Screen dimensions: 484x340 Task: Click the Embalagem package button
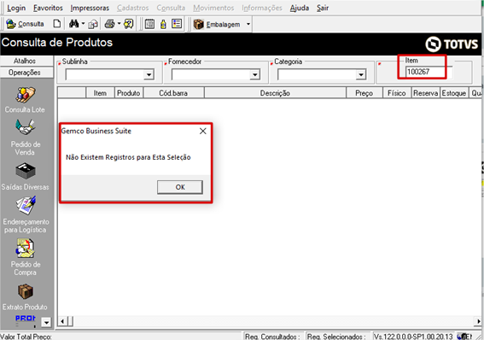coord(218,24)
